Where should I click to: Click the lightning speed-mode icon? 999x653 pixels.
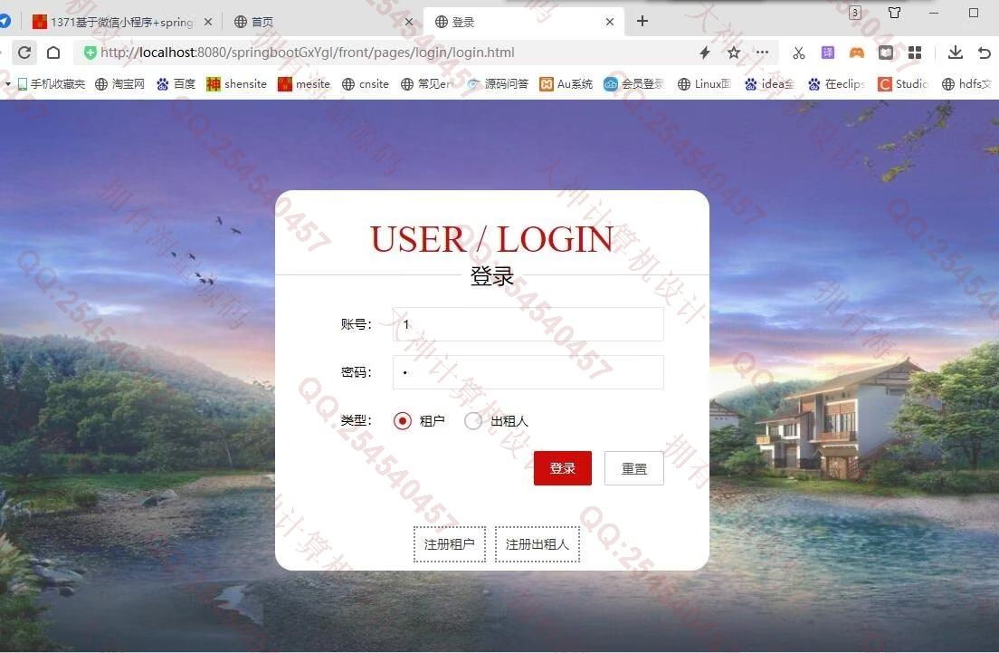[705, 53]
